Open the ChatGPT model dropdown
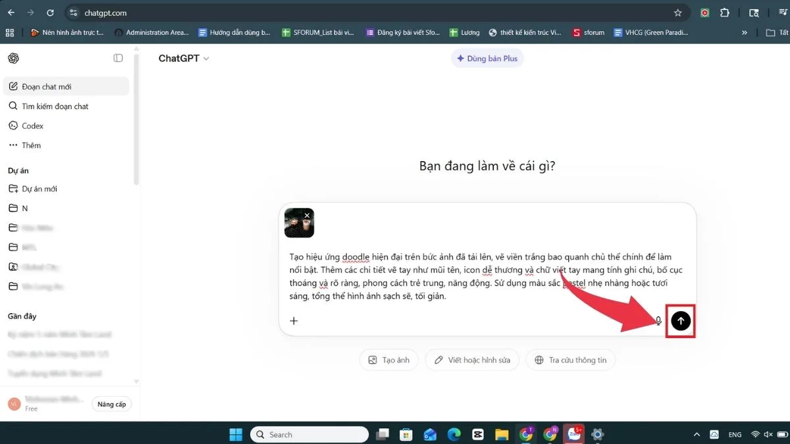 (x=184, y=59)
